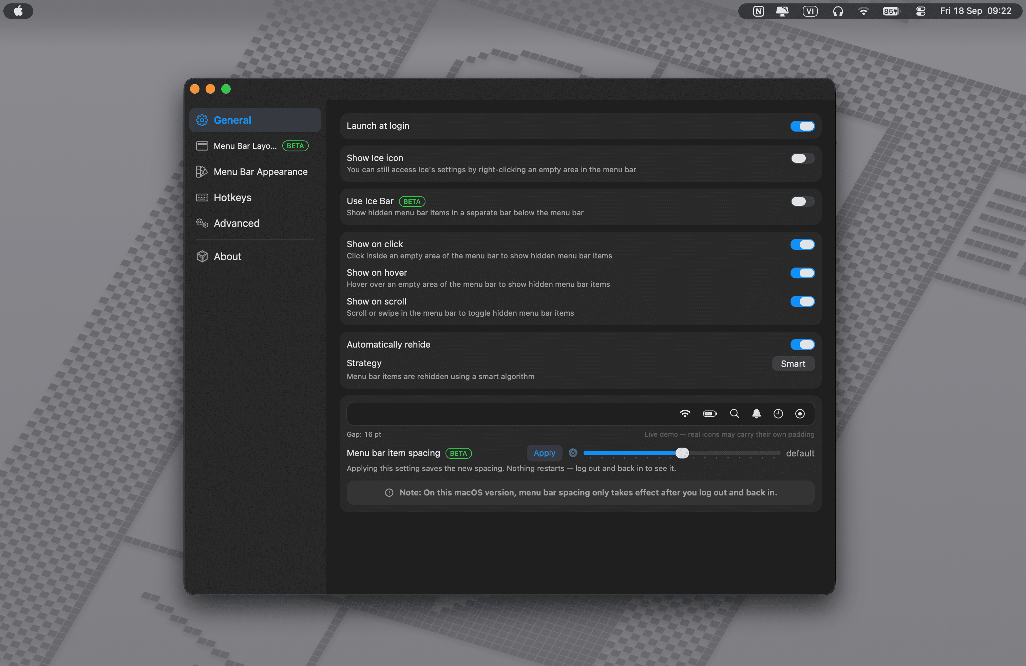Click the headphones menu bar icon

pyautogui.click(x=838, y=11)
